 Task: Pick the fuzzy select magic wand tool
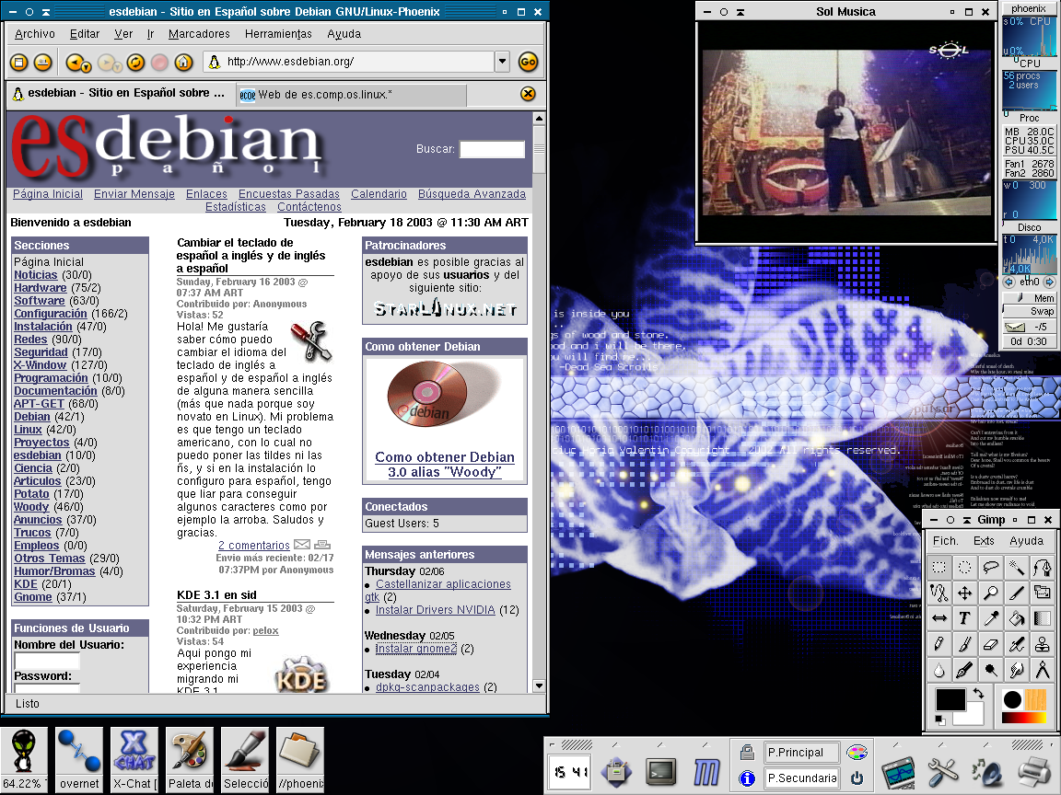tap(1016, 567)
